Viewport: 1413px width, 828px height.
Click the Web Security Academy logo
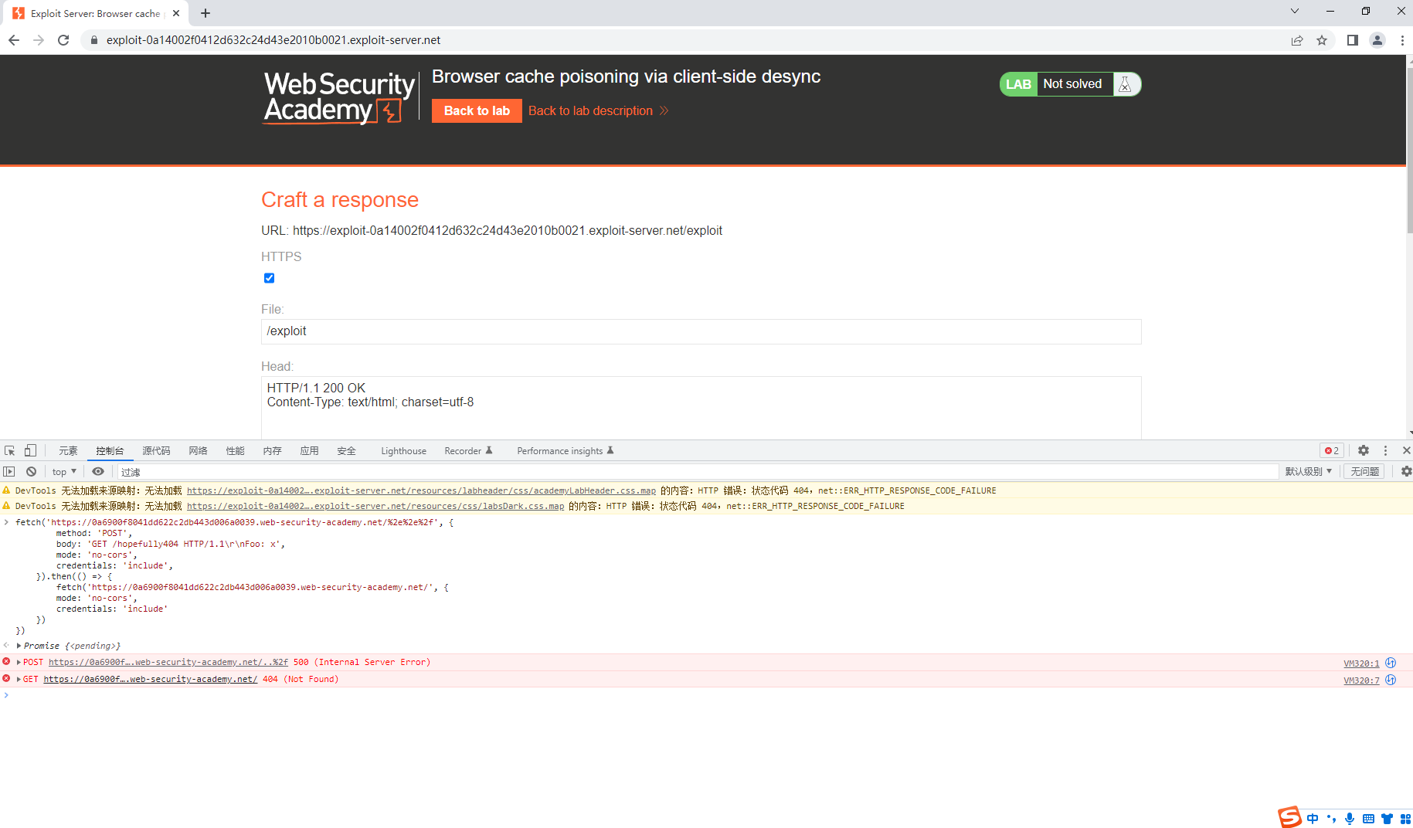[340, 97]
